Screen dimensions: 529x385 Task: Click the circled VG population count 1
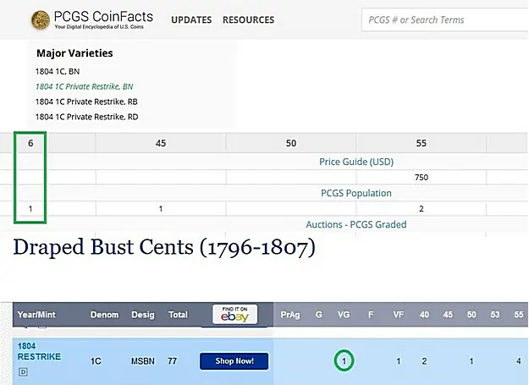(x=344, y=361)
